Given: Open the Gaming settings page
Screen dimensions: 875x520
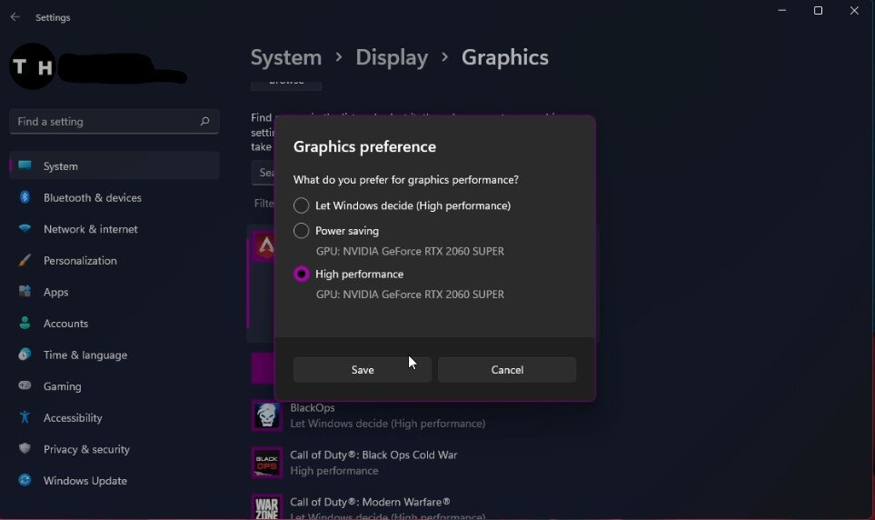Looking at the screenshot, I should coord(114,386).
